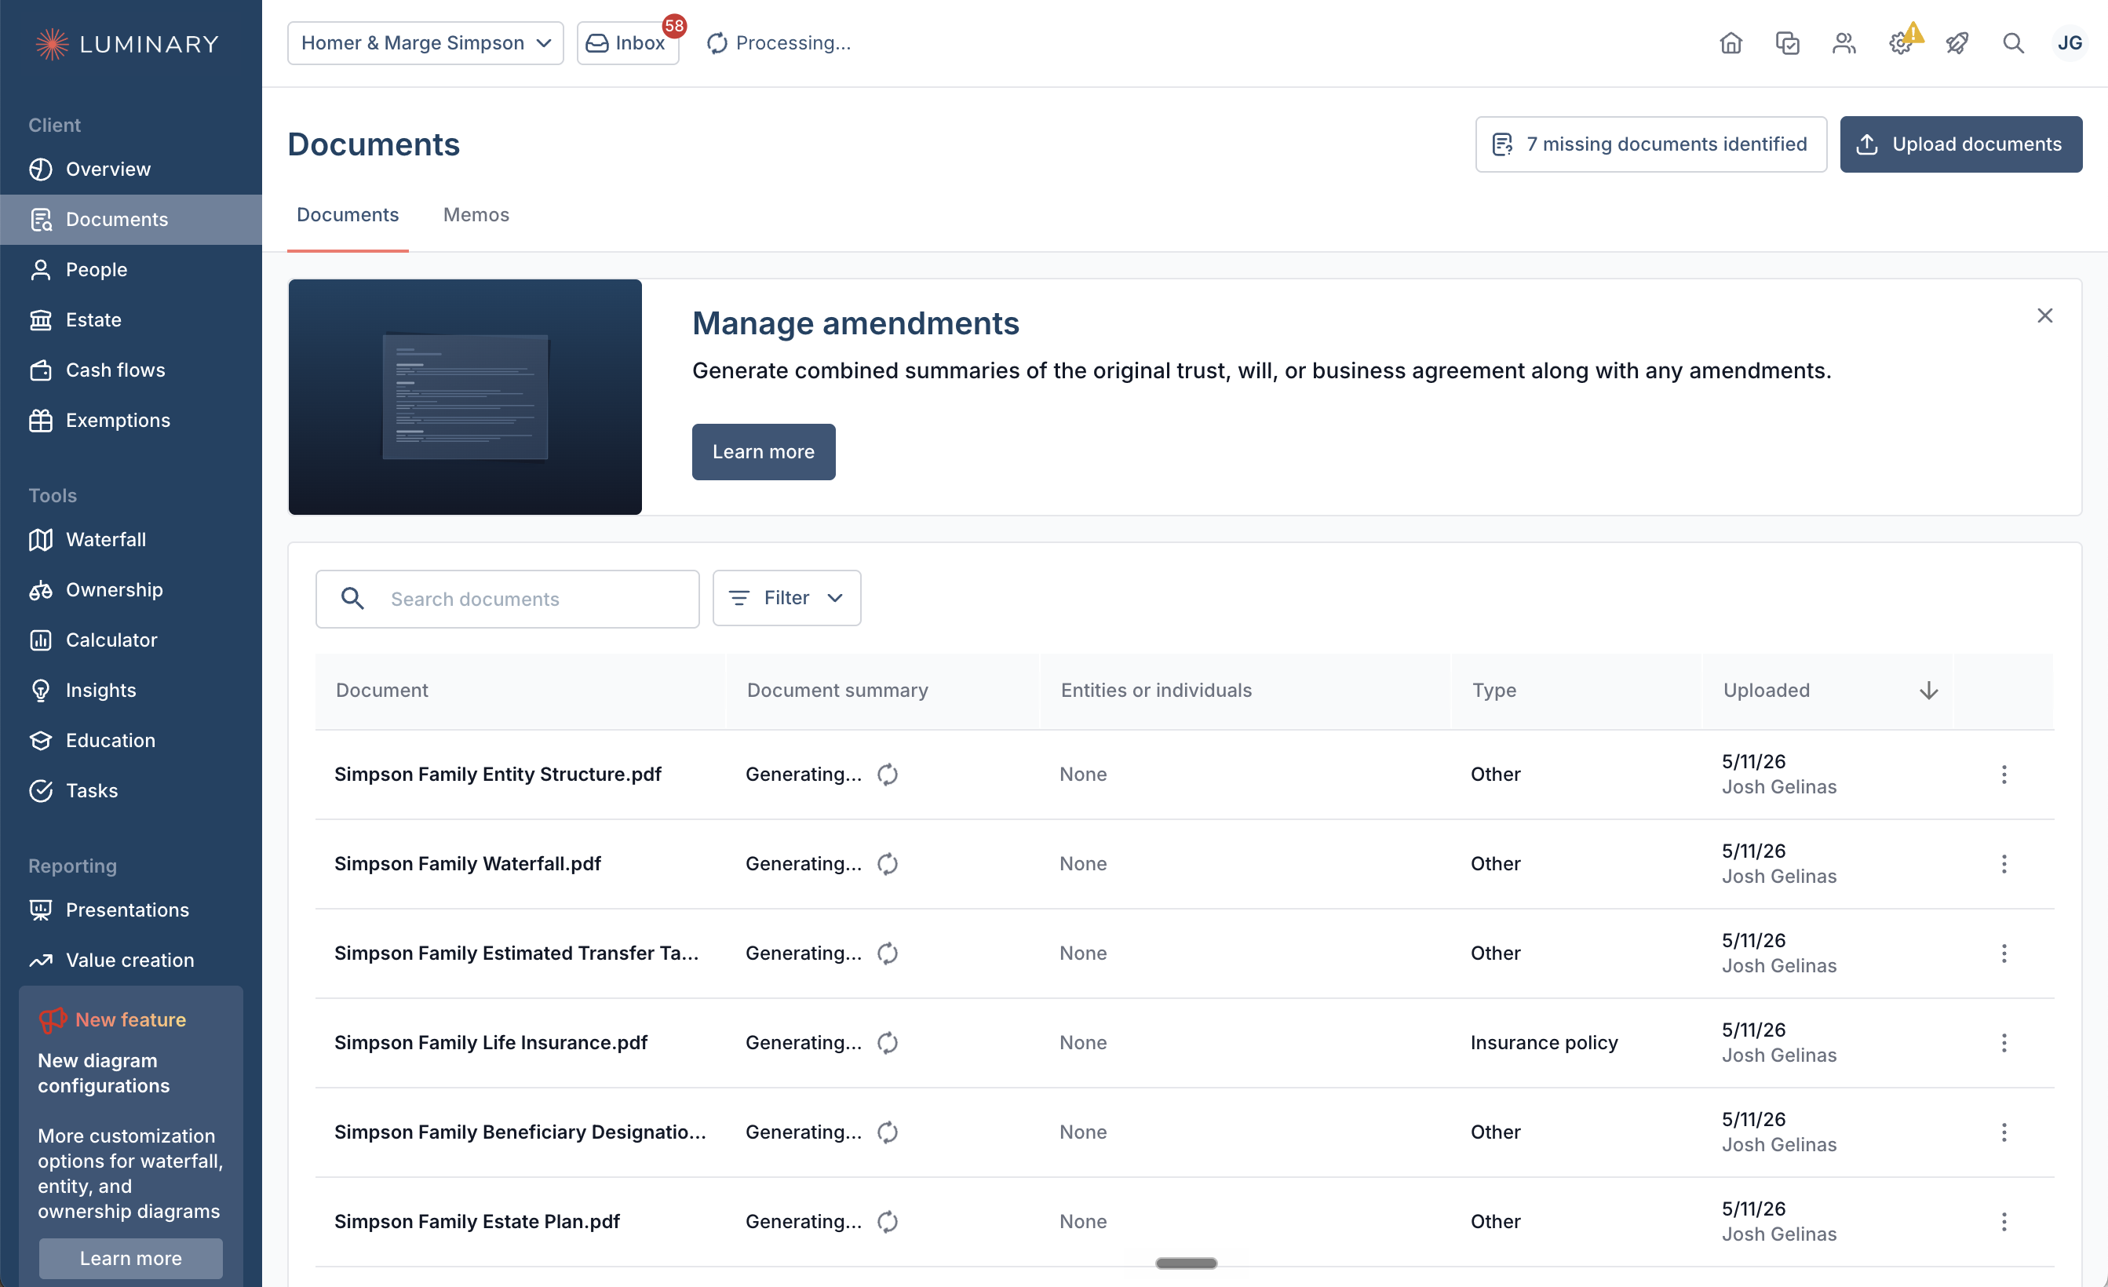Open row actions for Beneficiary Designation document
2108x1287 pixels.
point(2004,1132)
